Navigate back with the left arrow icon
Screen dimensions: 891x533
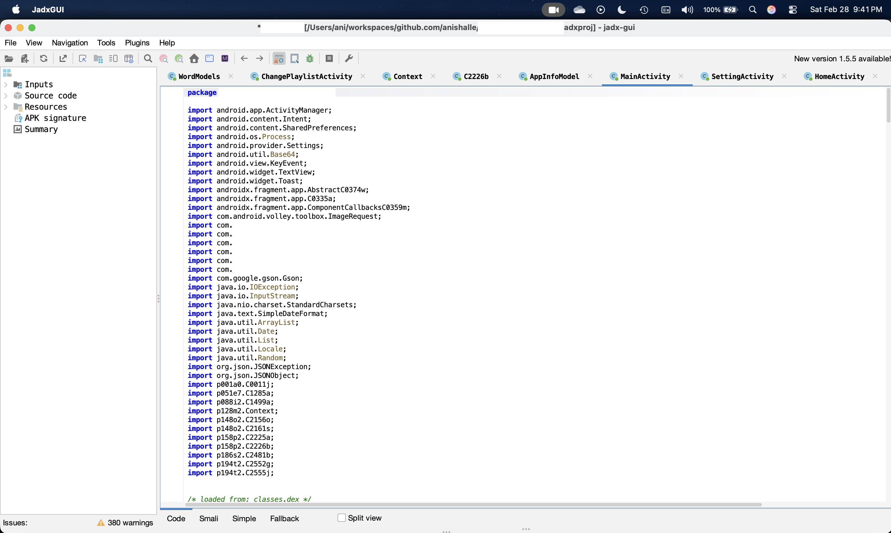point(244,58)
